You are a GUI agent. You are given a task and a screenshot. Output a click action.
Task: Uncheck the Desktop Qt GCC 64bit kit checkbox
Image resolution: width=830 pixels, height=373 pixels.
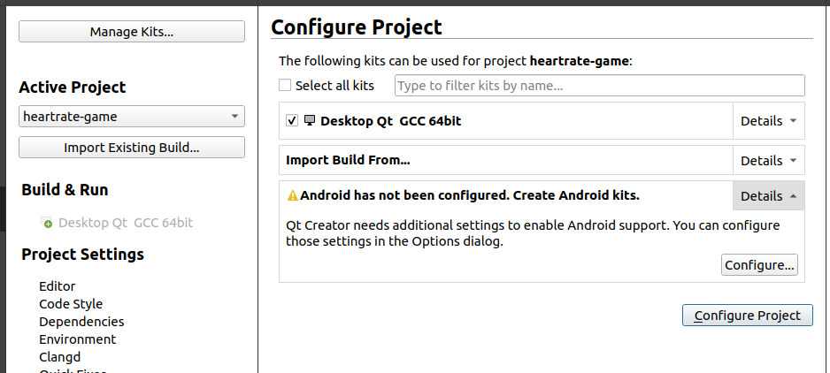tap(292, 120)
